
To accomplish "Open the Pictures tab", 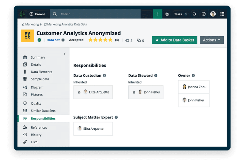I will (37, 94).
